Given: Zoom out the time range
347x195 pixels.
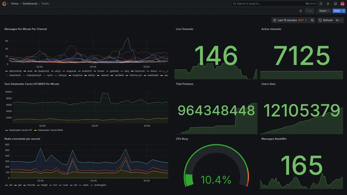Looking at the screenshot, I should click(312, 20).
